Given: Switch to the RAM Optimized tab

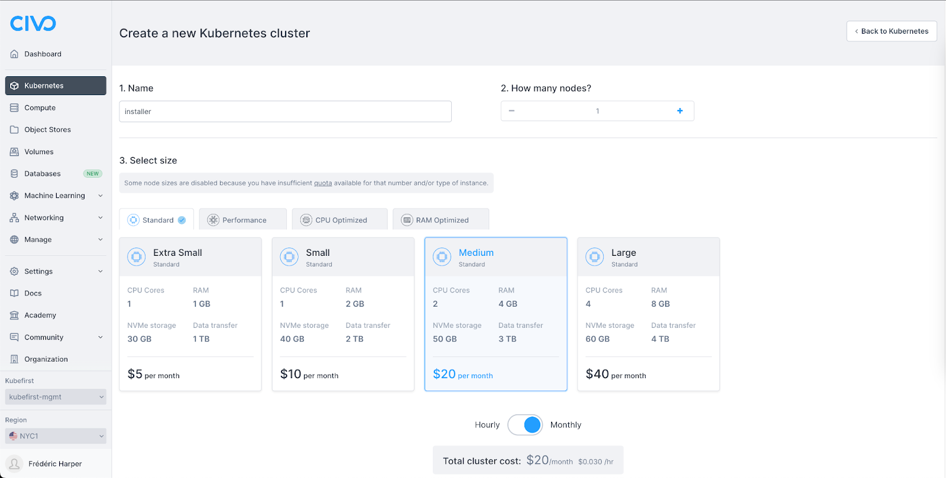Looking at the screenshot, I should pyautogui.click(x=441, y=219).
